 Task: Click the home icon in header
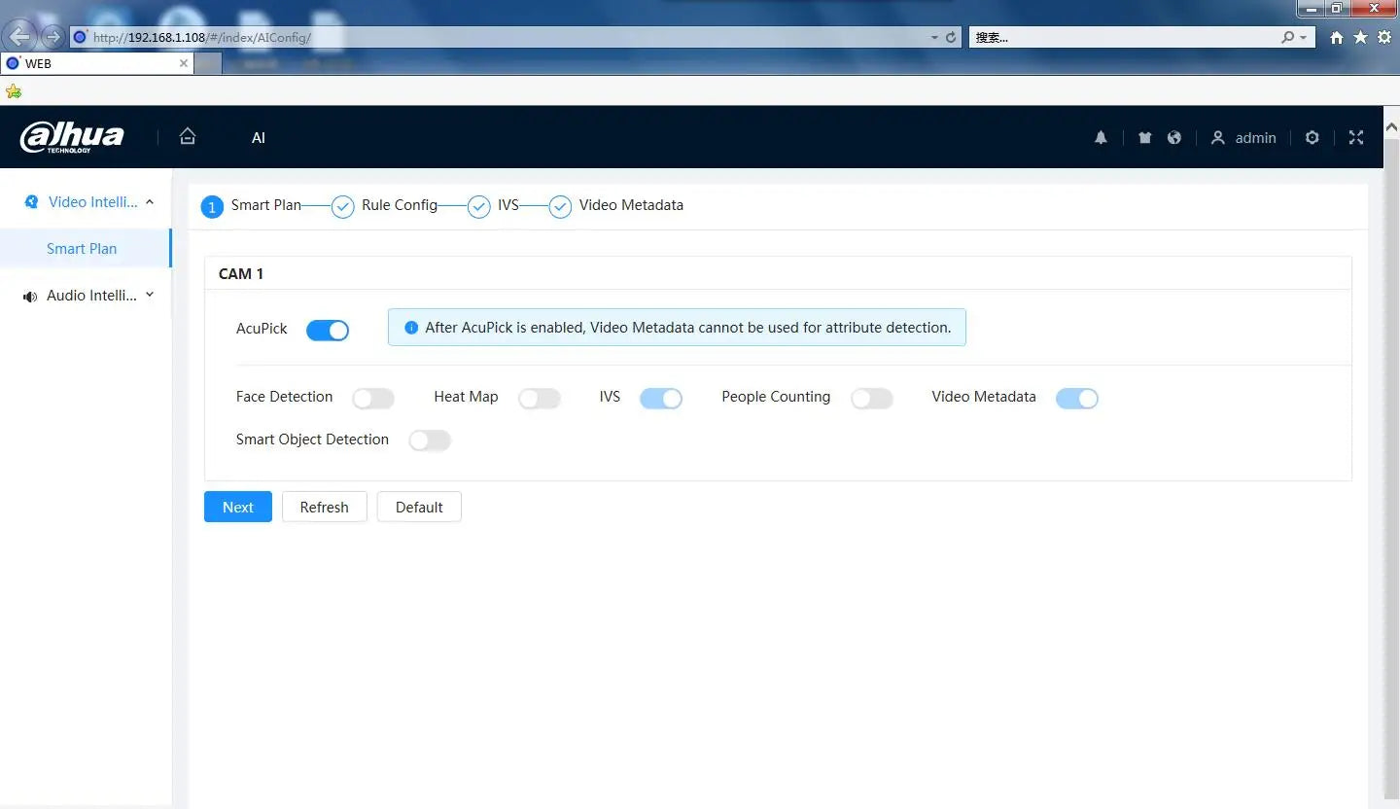click(188, 137)
